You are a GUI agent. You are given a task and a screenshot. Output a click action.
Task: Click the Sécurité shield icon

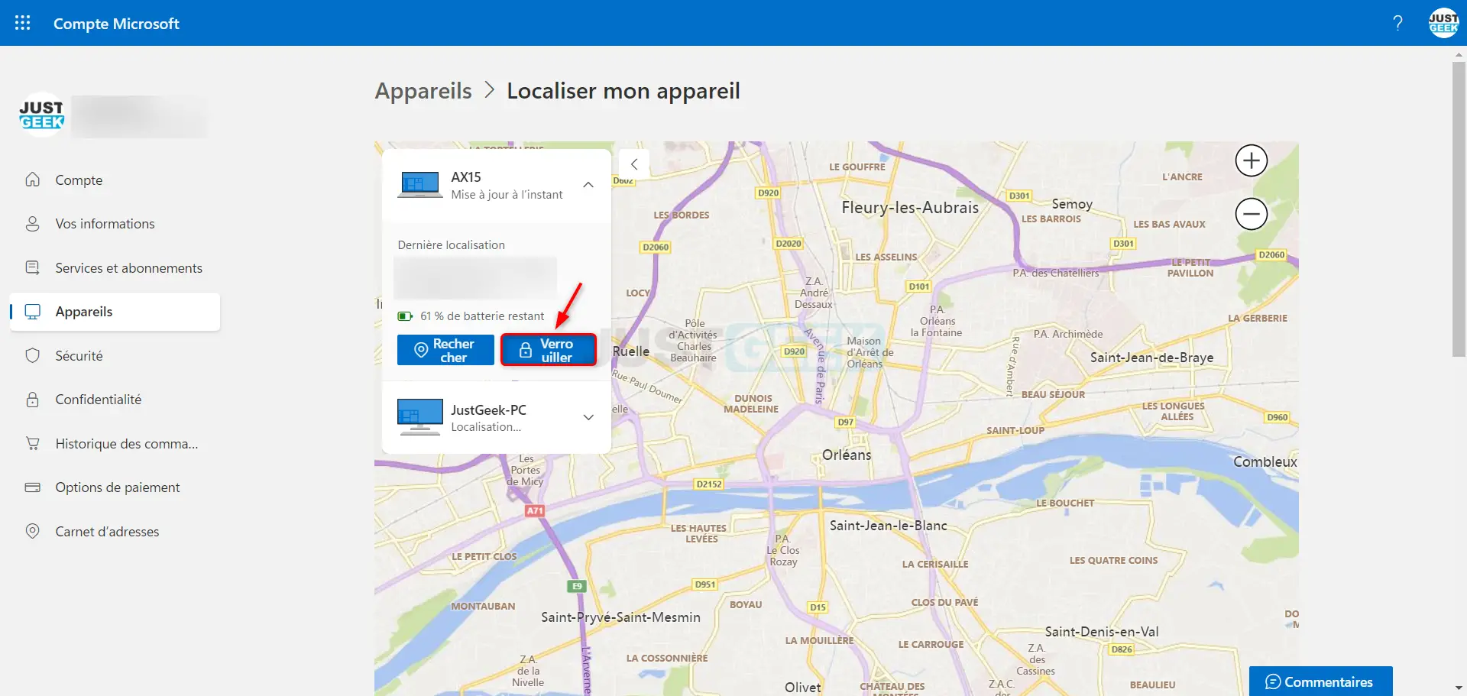coord(32,355)
